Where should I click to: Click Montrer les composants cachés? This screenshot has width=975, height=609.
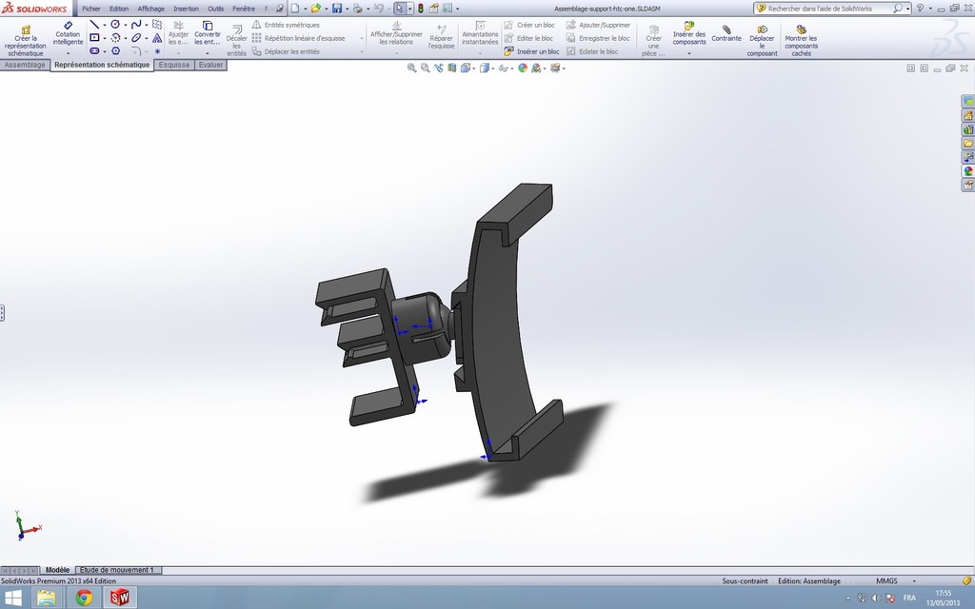point(801,41)
